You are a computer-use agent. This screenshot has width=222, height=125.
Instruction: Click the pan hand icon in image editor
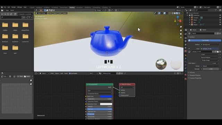coord(31,84)
